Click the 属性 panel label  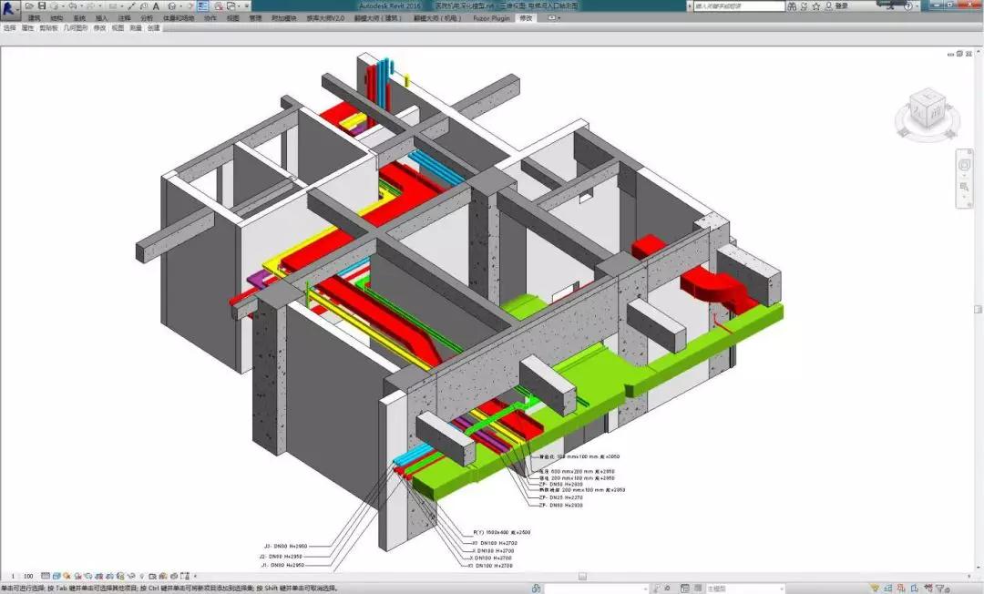pyautogui.click(x=27, y=28)
